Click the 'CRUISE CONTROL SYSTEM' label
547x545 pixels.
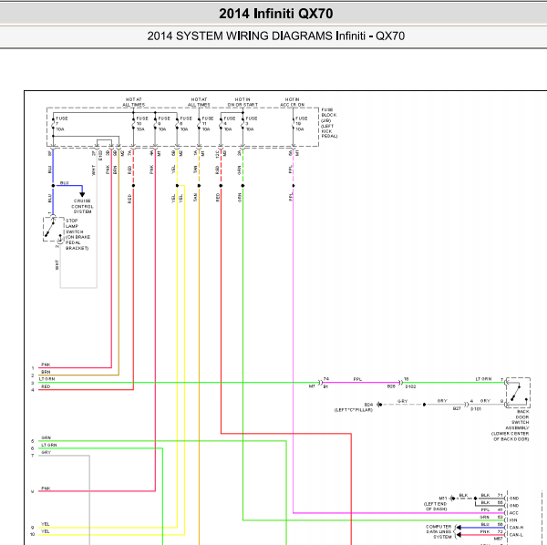(x=82, y=206)
